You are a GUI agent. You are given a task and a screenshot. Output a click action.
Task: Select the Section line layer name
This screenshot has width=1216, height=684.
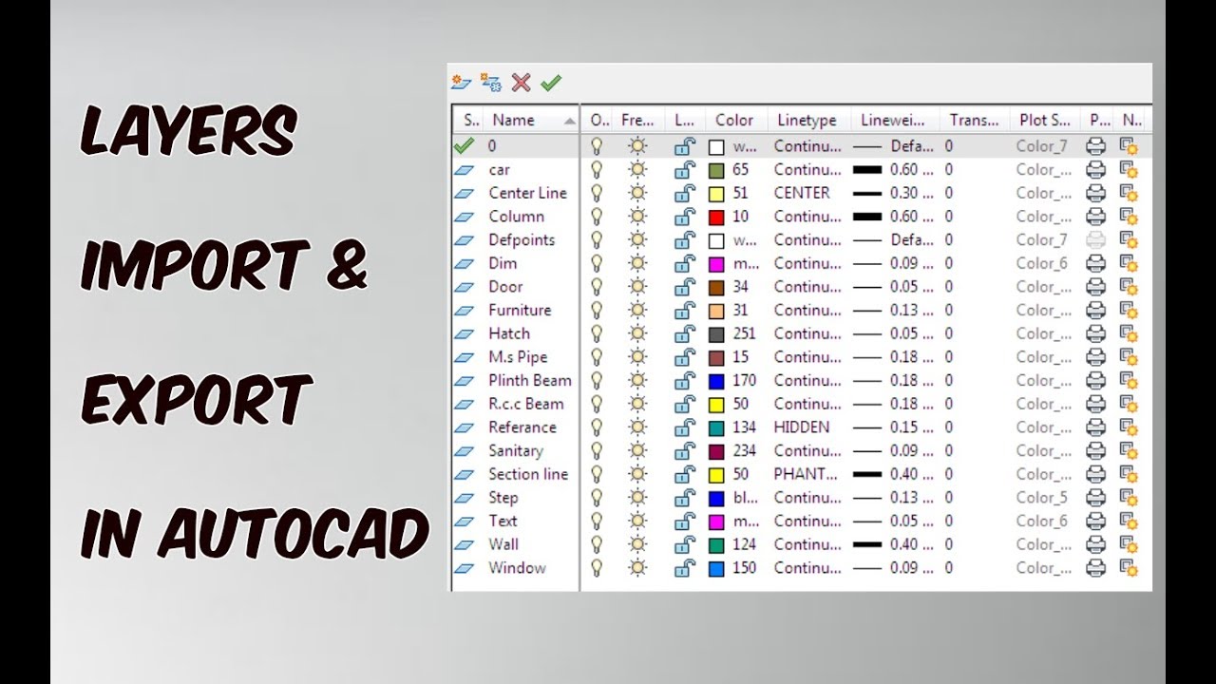[x=528, y=474]
